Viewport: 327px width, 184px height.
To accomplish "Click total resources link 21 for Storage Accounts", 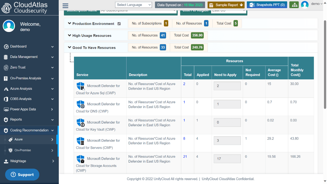I will [x=185, y=157].
